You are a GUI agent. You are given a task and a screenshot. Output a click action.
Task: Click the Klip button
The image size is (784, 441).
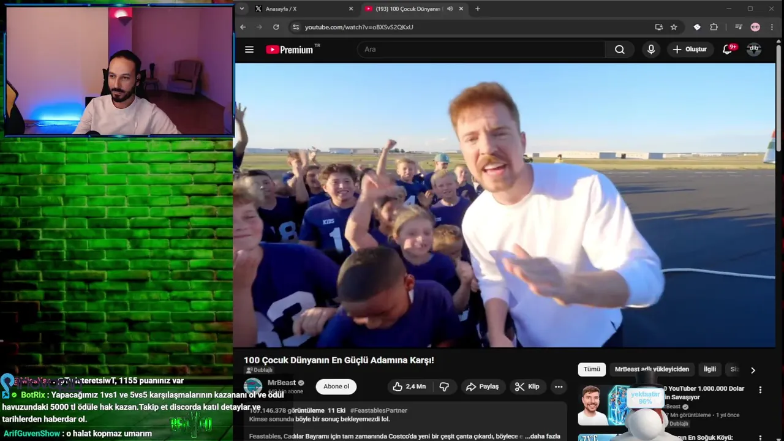pos(527,386)
